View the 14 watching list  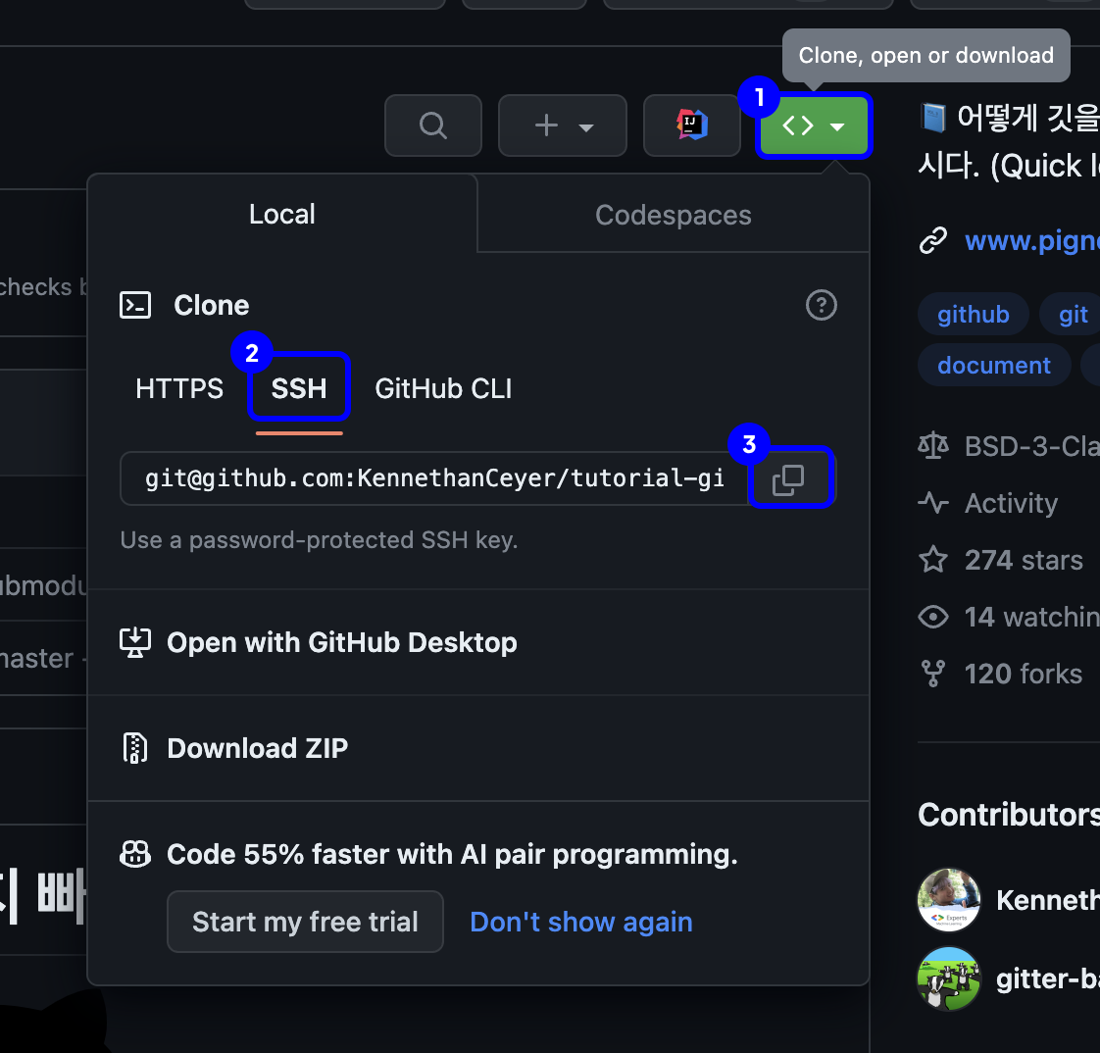pos(1032,617)
